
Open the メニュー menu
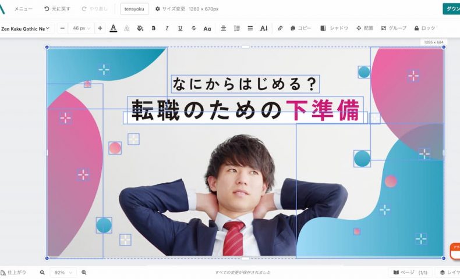click(23, 9)
